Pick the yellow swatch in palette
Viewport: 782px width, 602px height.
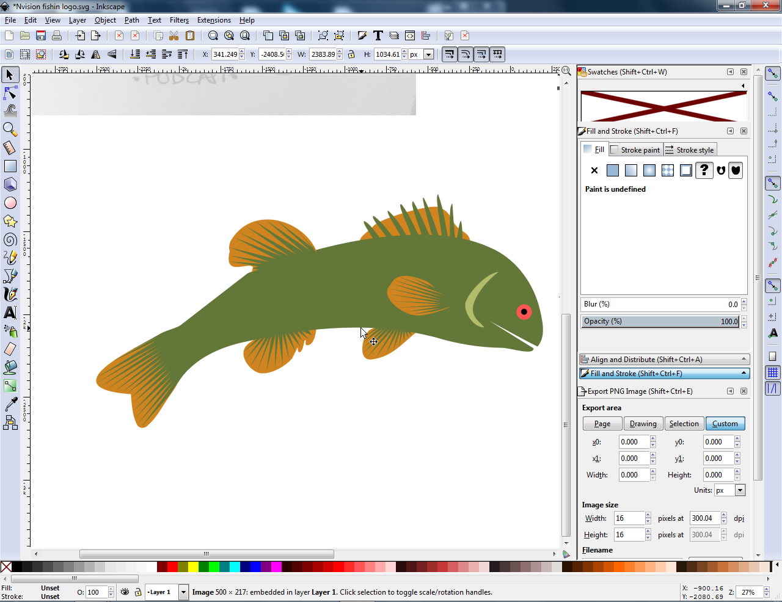[193, 567]
